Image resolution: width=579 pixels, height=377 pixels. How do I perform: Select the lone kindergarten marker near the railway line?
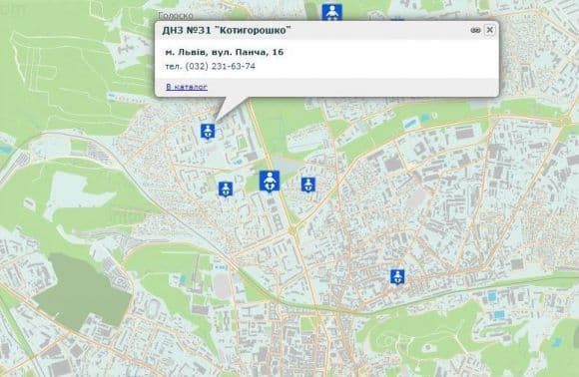coord(397,277)
